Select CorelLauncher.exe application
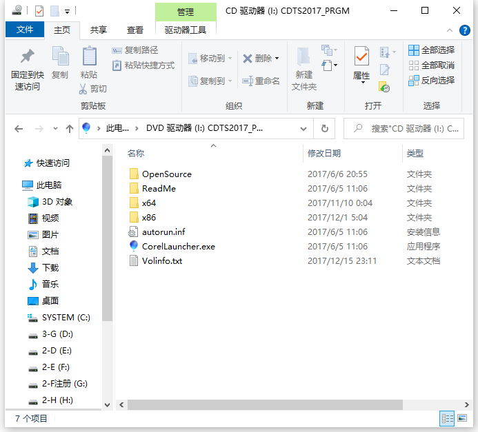478x432 pixels. (x=179, y=246)
